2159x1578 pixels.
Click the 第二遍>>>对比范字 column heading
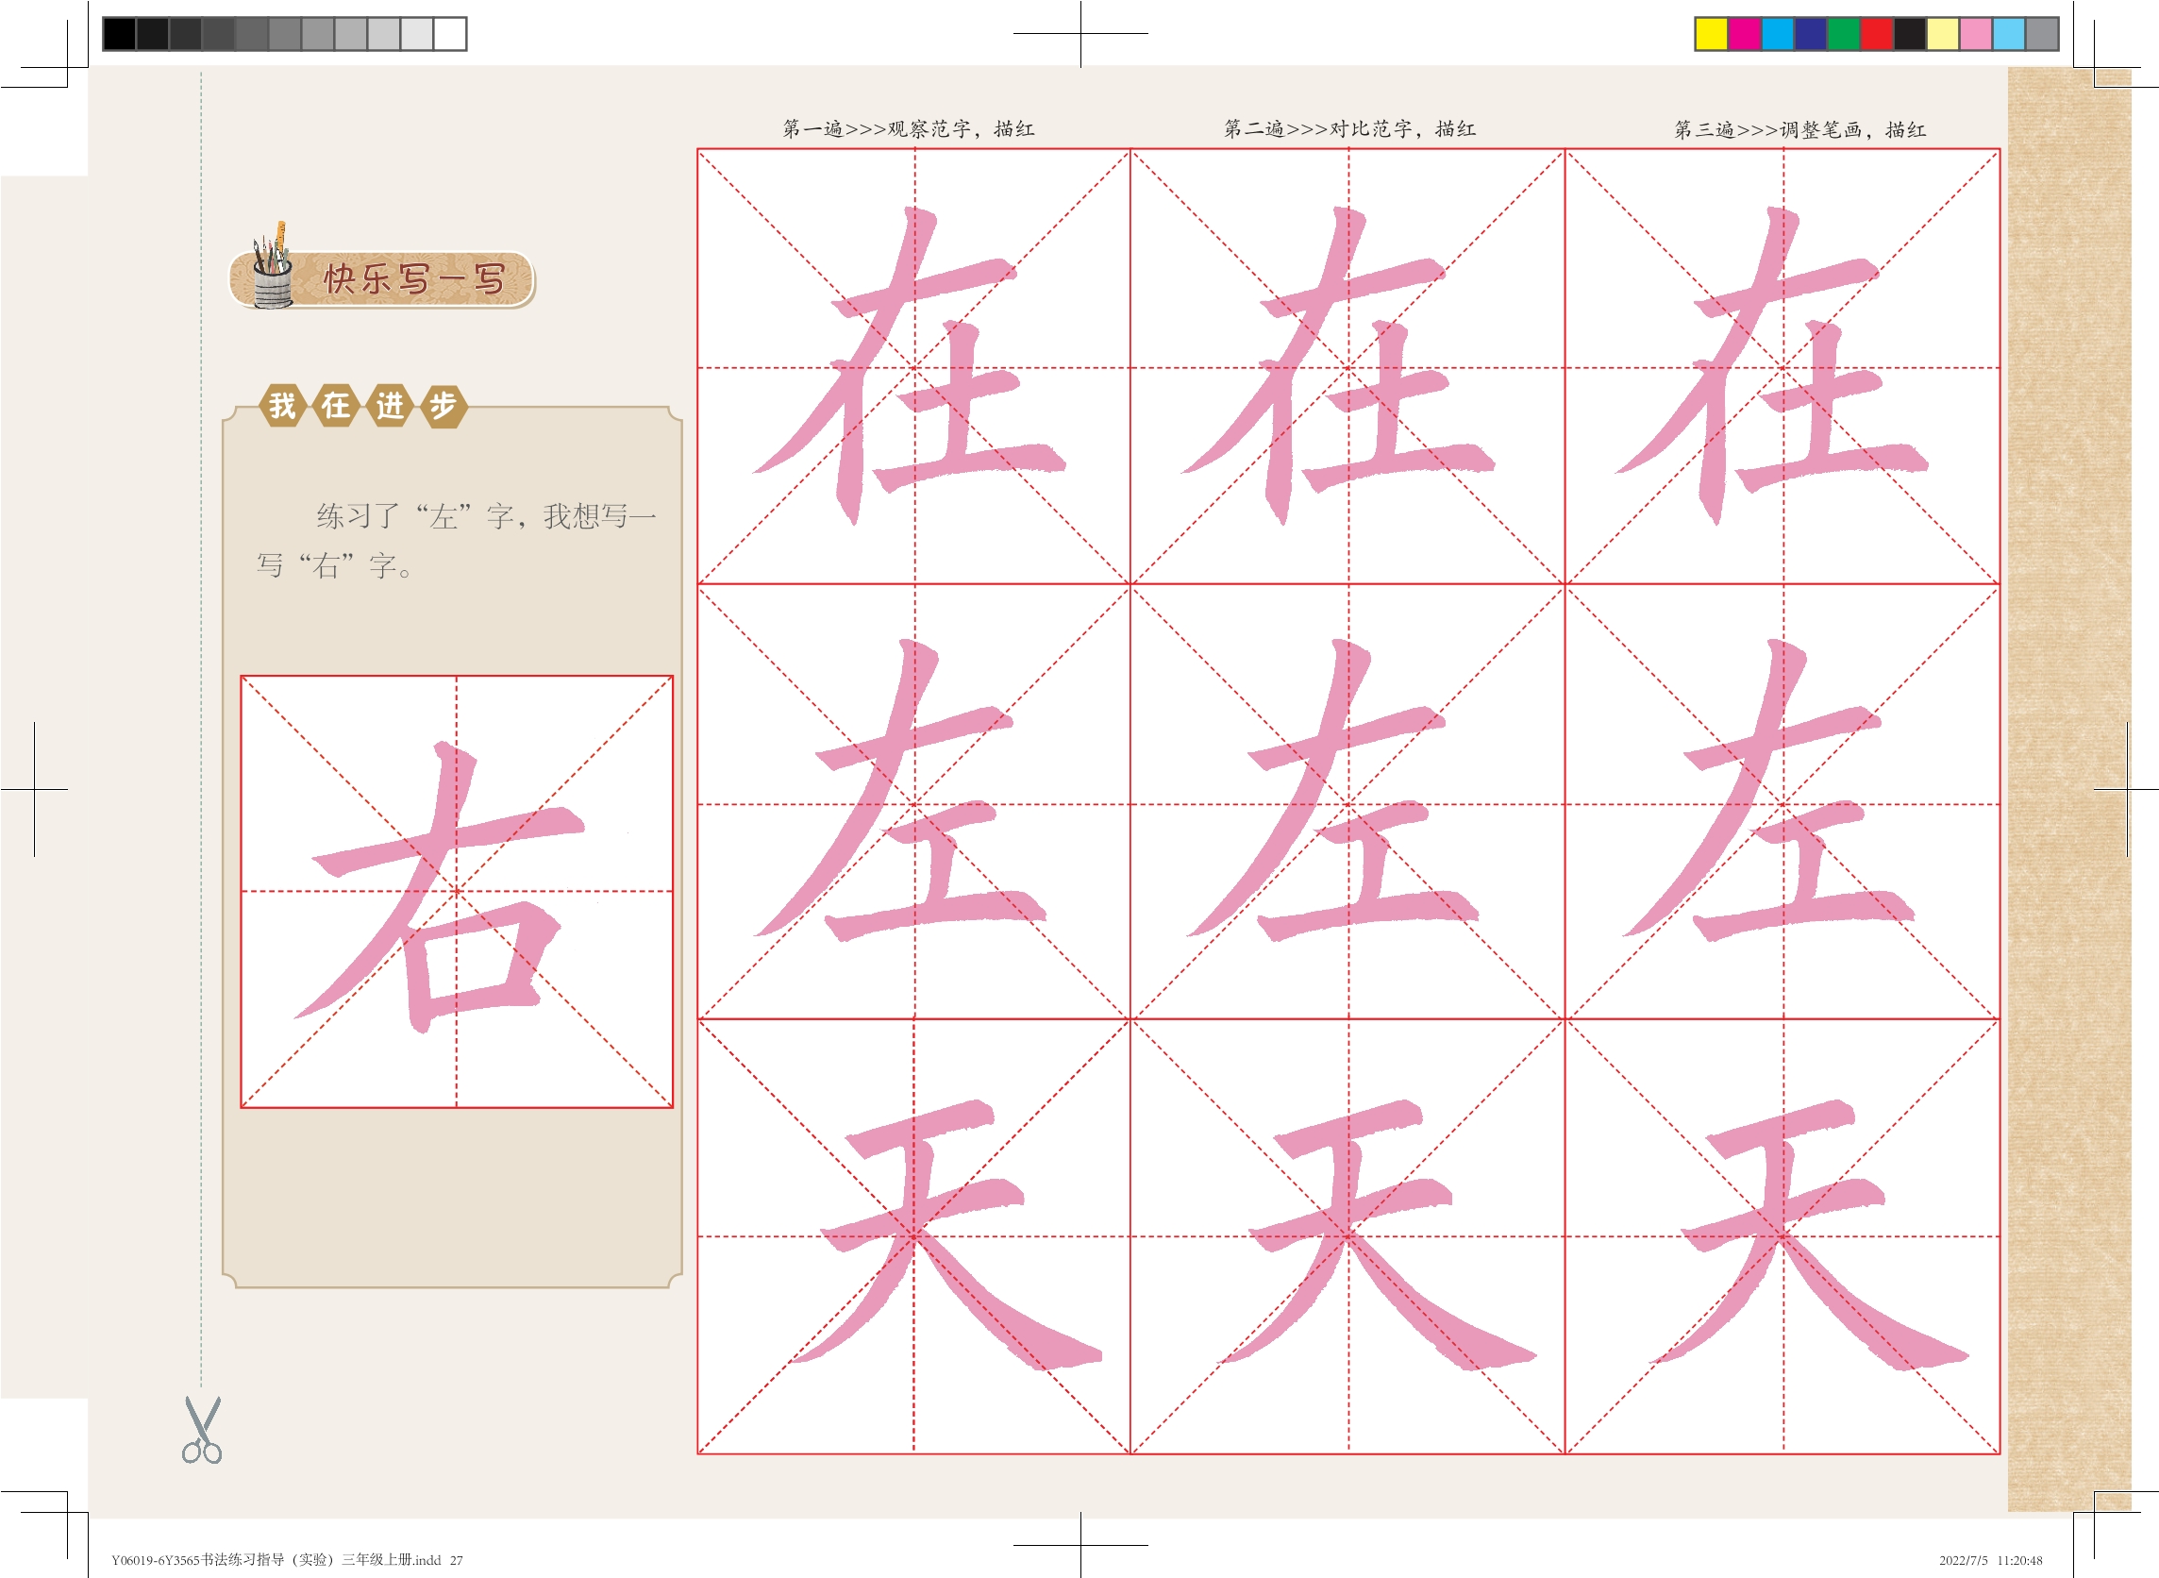pyautogui.click(x=1349, y=129)
